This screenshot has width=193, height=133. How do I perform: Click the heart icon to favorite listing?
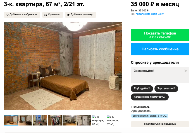pyautogui.click(x=7, y=15)
